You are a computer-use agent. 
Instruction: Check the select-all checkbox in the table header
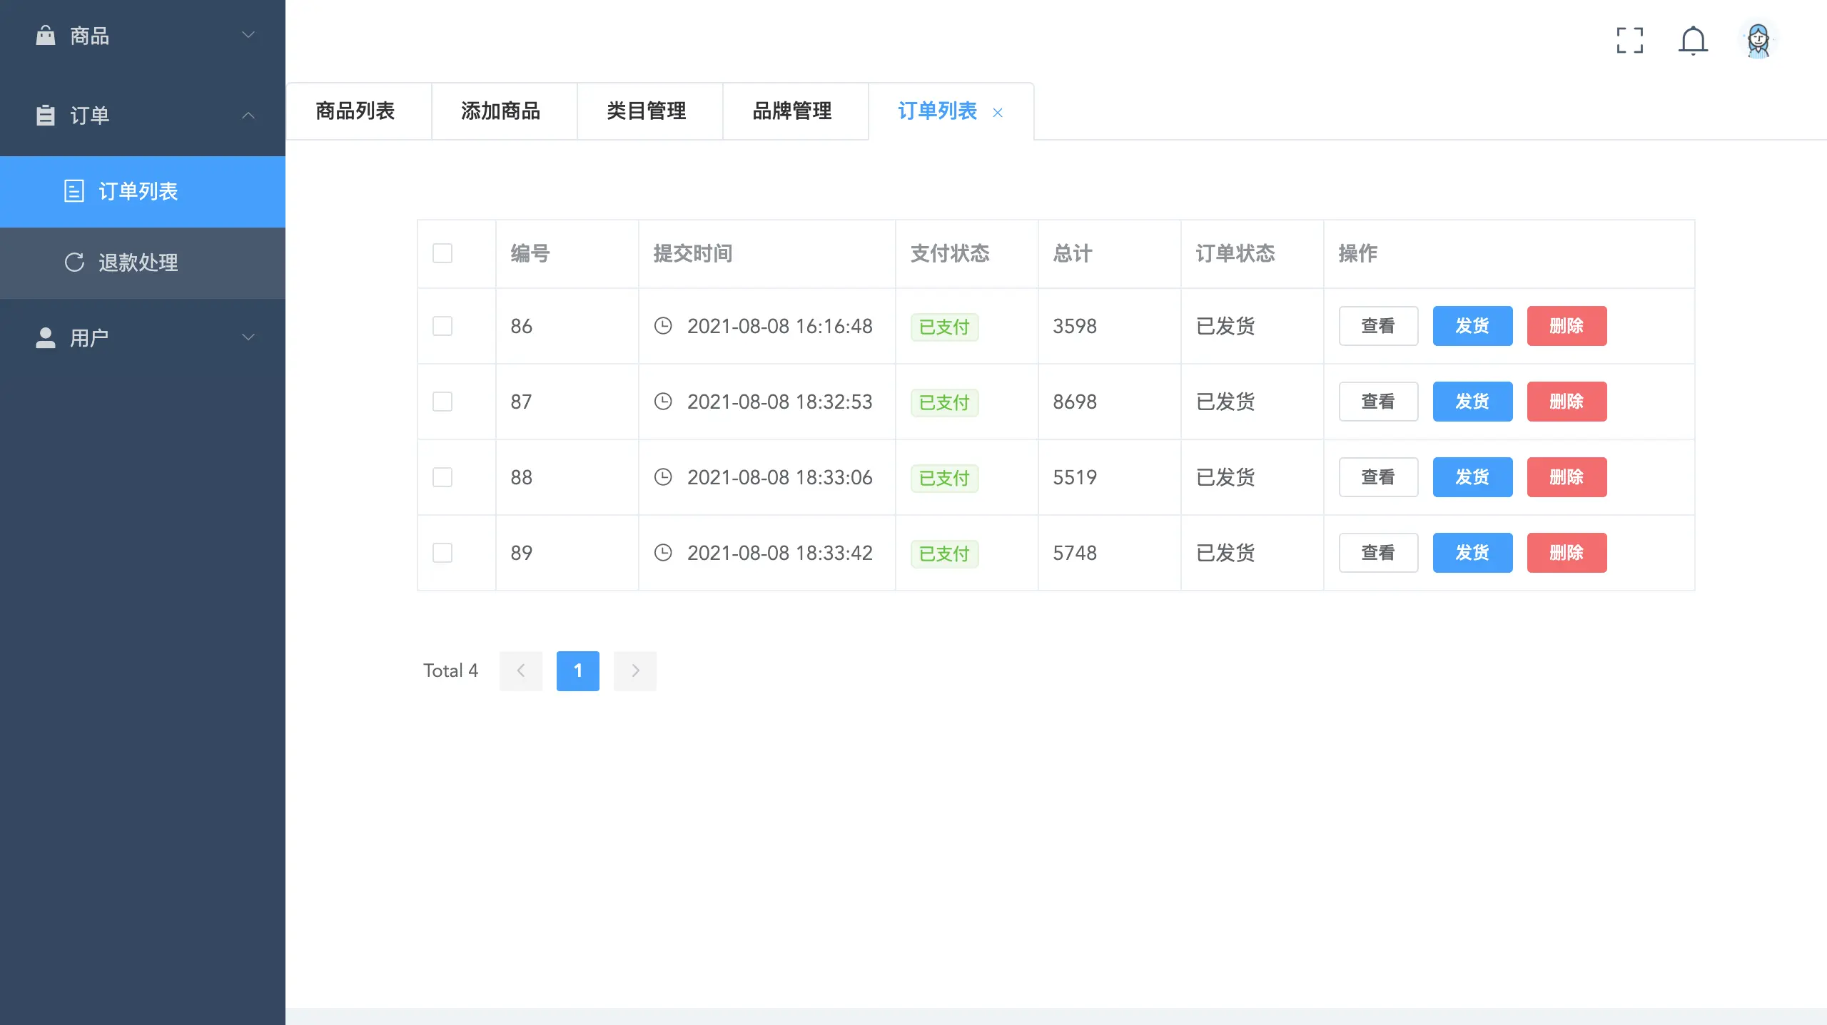coord(442,253)
